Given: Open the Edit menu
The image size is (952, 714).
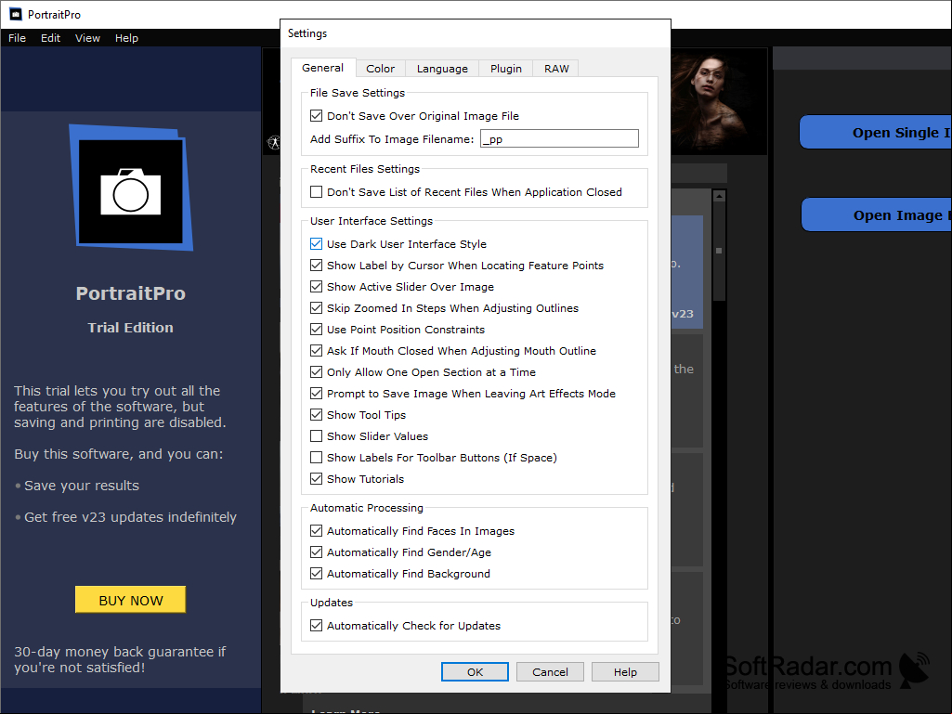Looking at the screenshot, I should pyautogui.click(x=50, y=38).
